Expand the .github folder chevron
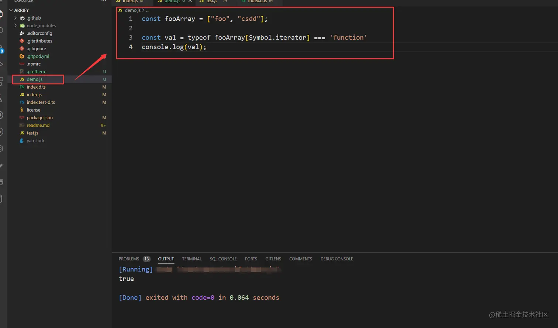558x328 pixels. (x=15, y=18)
